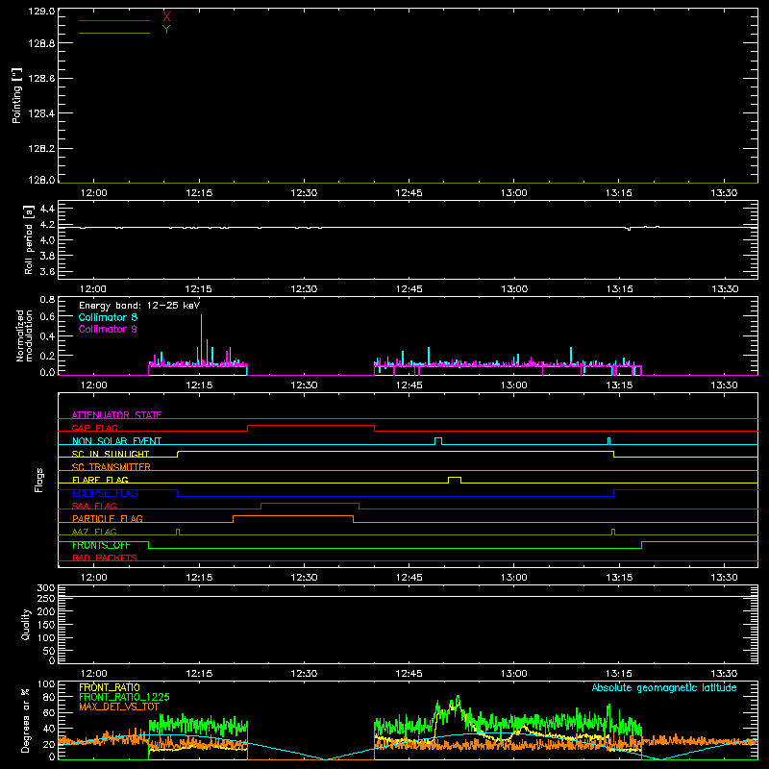
Task: Click the 'Collimator 8' legend label
Action: (x=108, y=317)
